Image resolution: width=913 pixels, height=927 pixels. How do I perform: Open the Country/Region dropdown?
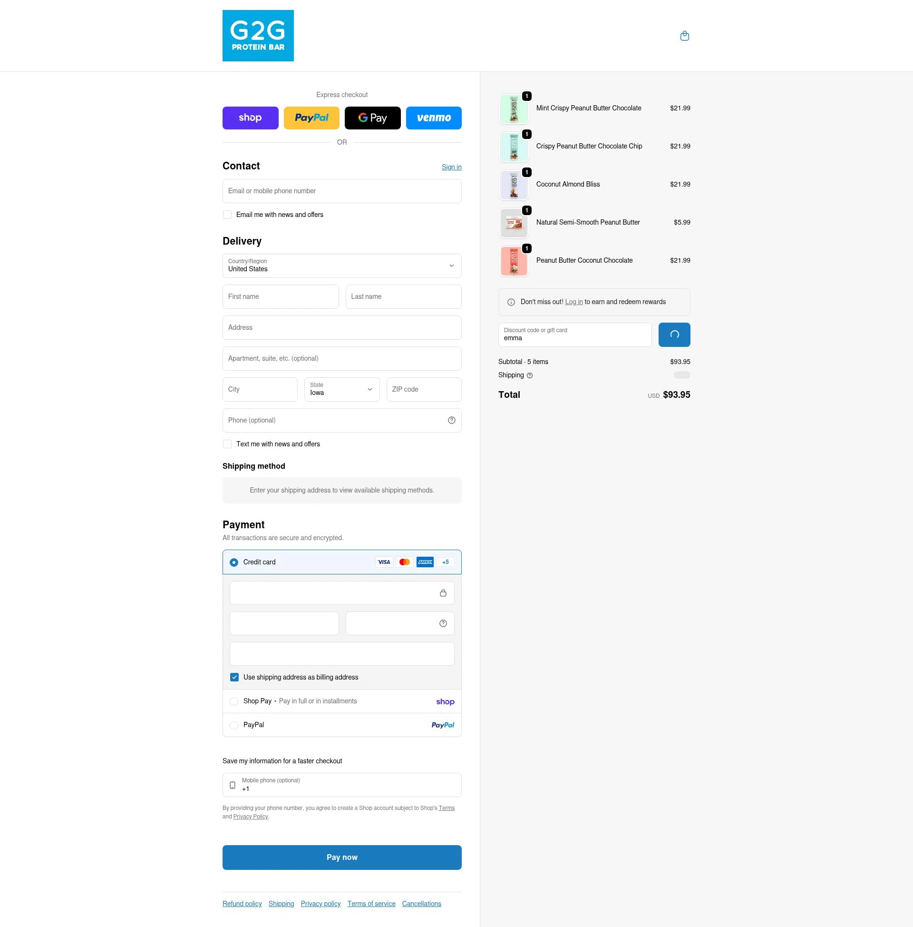[341, 266]
